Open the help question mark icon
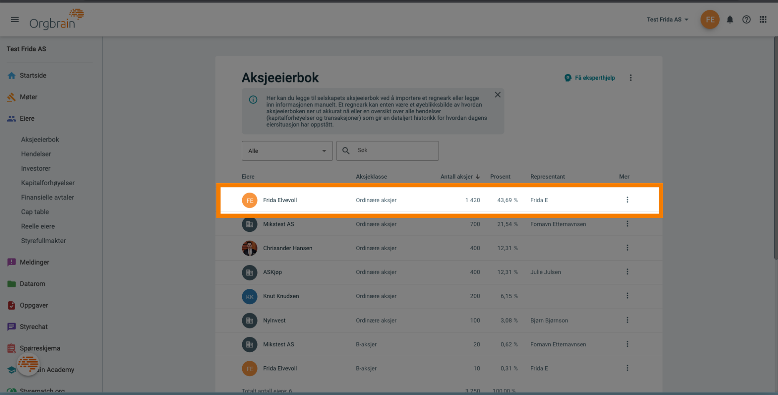 pyautogui.click(x=746, y=20)
